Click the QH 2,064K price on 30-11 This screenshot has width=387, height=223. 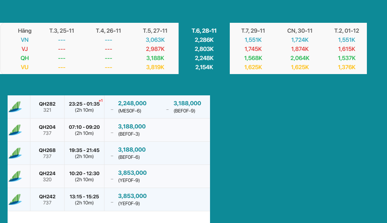(300, 58)
